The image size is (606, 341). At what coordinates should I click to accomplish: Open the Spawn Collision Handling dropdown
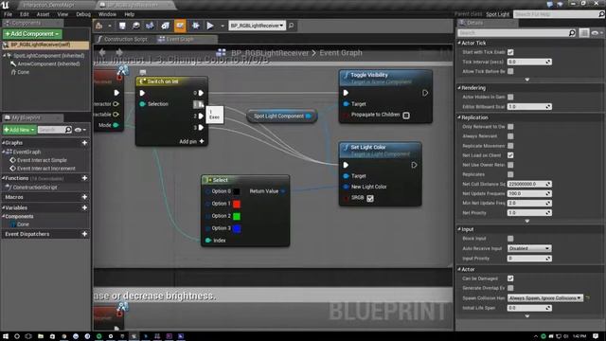pyautogui.click(x=545, y=298)
